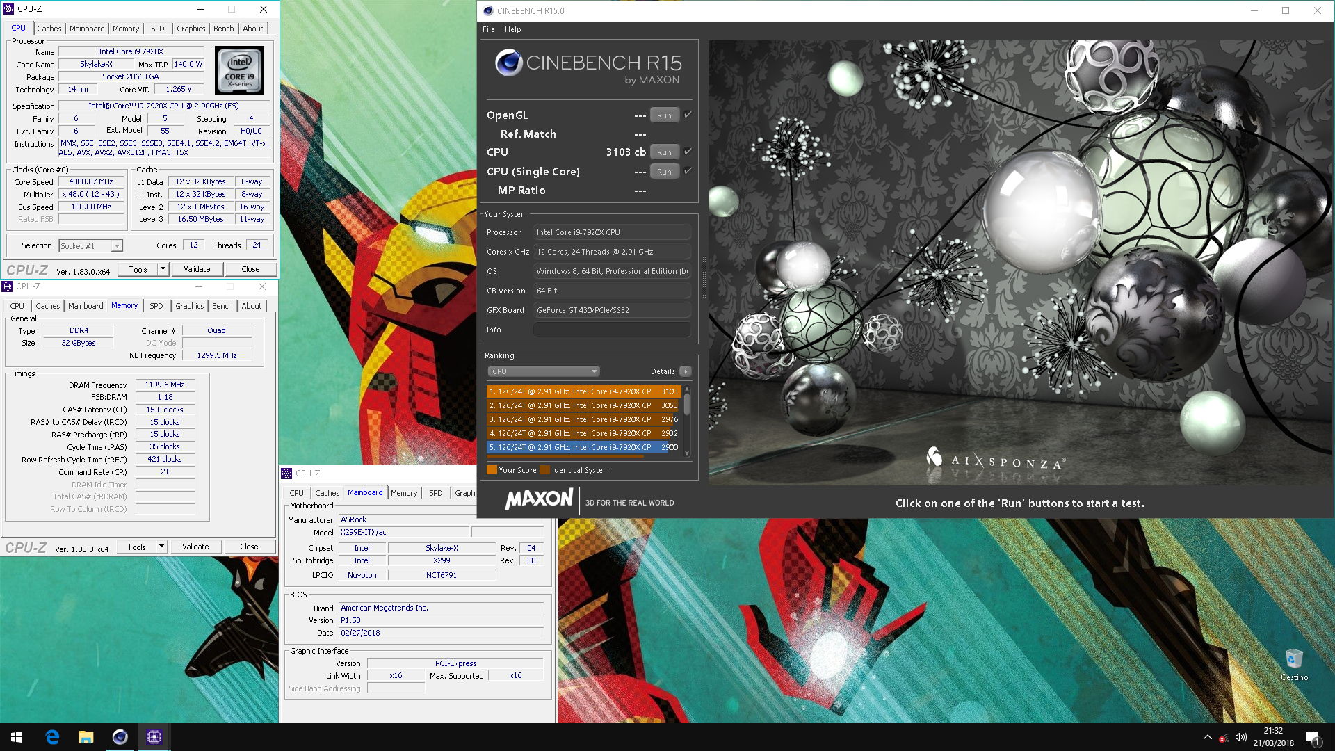Switch to CPU-Z via taskbar icon
This screenshot has height=751, width=1335.
[154, 737]
